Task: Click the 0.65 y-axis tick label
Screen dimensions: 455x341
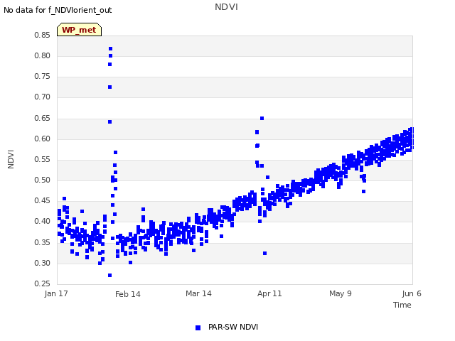Action: [42, 119]
